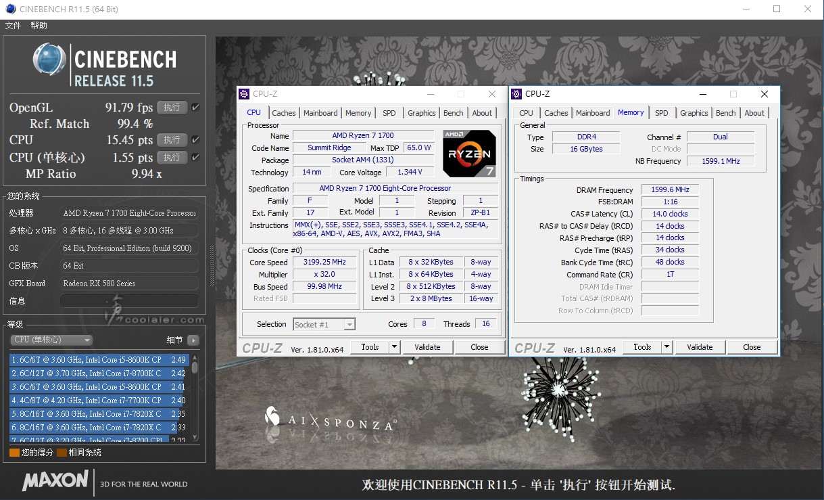824x500 pixels.
Task: Click the empty 信息 field
Action: point(130,301)
